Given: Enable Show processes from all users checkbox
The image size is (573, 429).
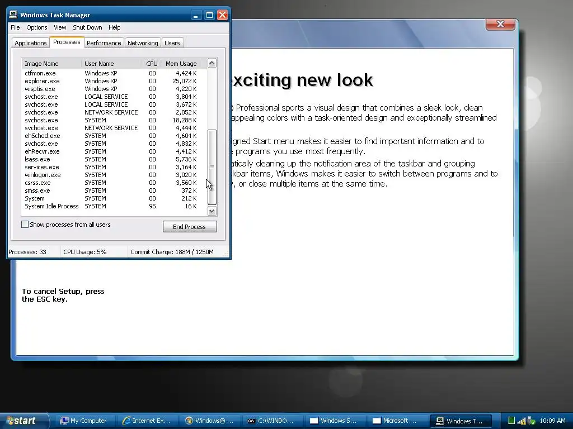Looking at the screenshot, I should pyautogui.click(x=25, y=225).
